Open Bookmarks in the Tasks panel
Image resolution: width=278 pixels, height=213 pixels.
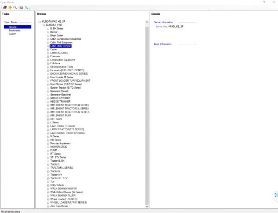tap(14, 30)
